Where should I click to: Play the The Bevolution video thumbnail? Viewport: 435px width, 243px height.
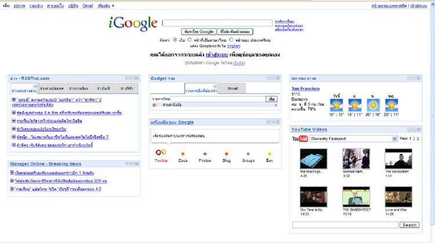click(x=398, y=159)
